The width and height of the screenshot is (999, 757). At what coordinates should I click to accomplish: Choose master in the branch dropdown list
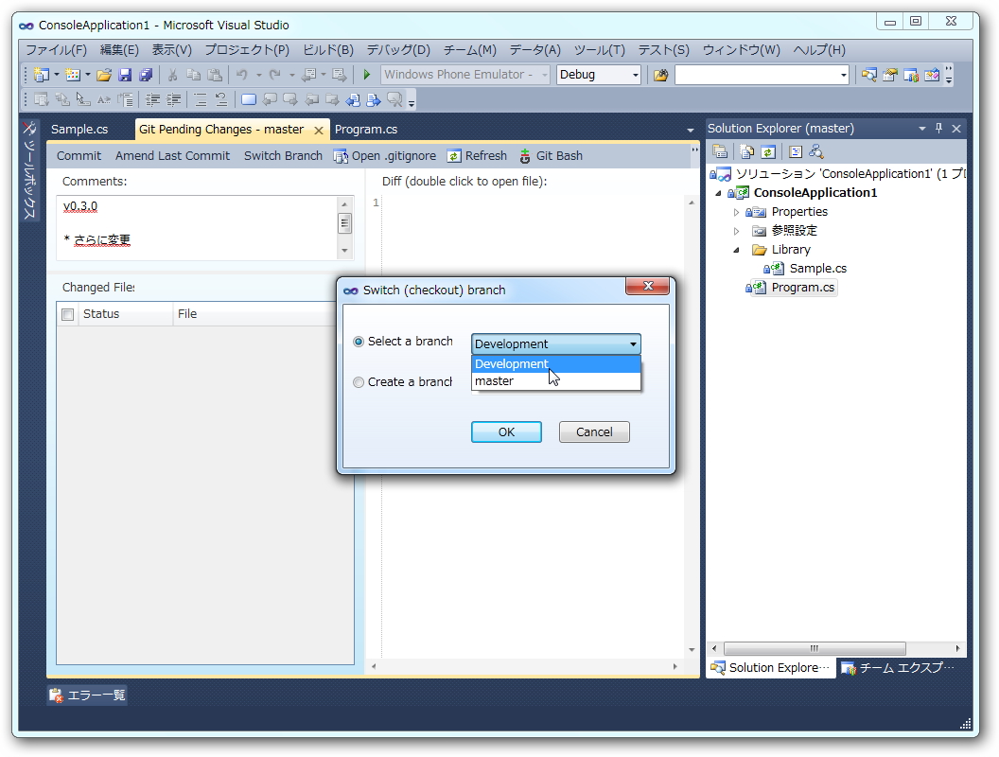[555, 381]
